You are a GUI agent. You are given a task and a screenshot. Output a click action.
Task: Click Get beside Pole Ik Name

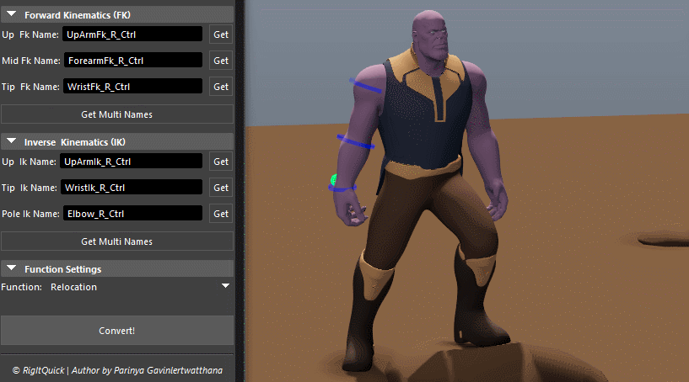(x=221, y=214)
